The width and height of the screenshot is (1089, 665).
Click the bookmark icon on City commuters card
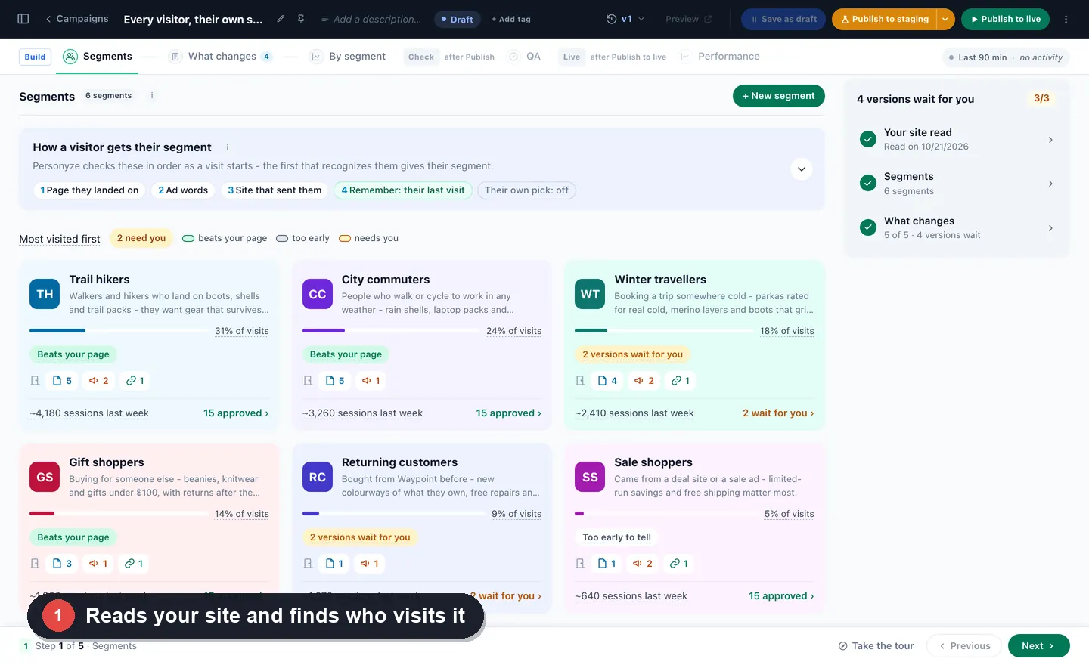[x=308, y=381]
